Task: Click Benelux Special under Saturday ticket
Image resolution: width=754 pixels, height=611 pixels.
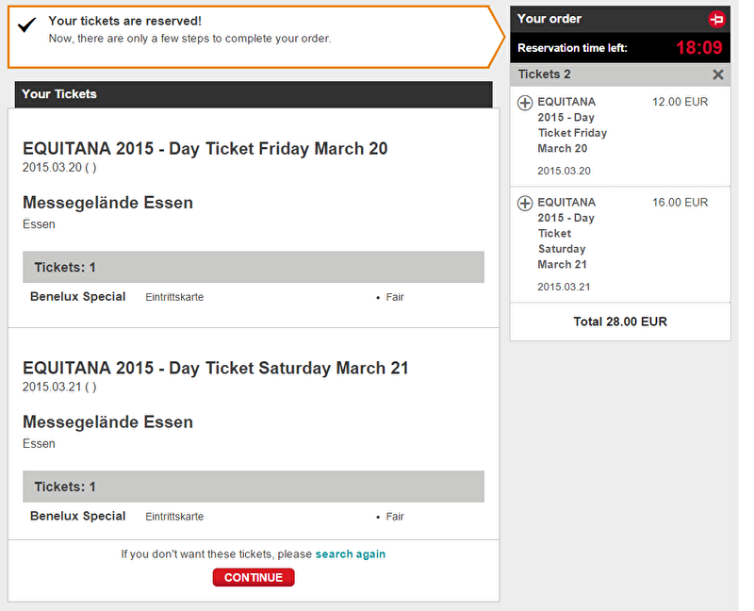Action: [78, 516]
